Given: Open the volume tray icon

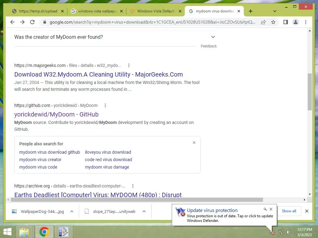Looking at the screenshot, I should [288, 232].
